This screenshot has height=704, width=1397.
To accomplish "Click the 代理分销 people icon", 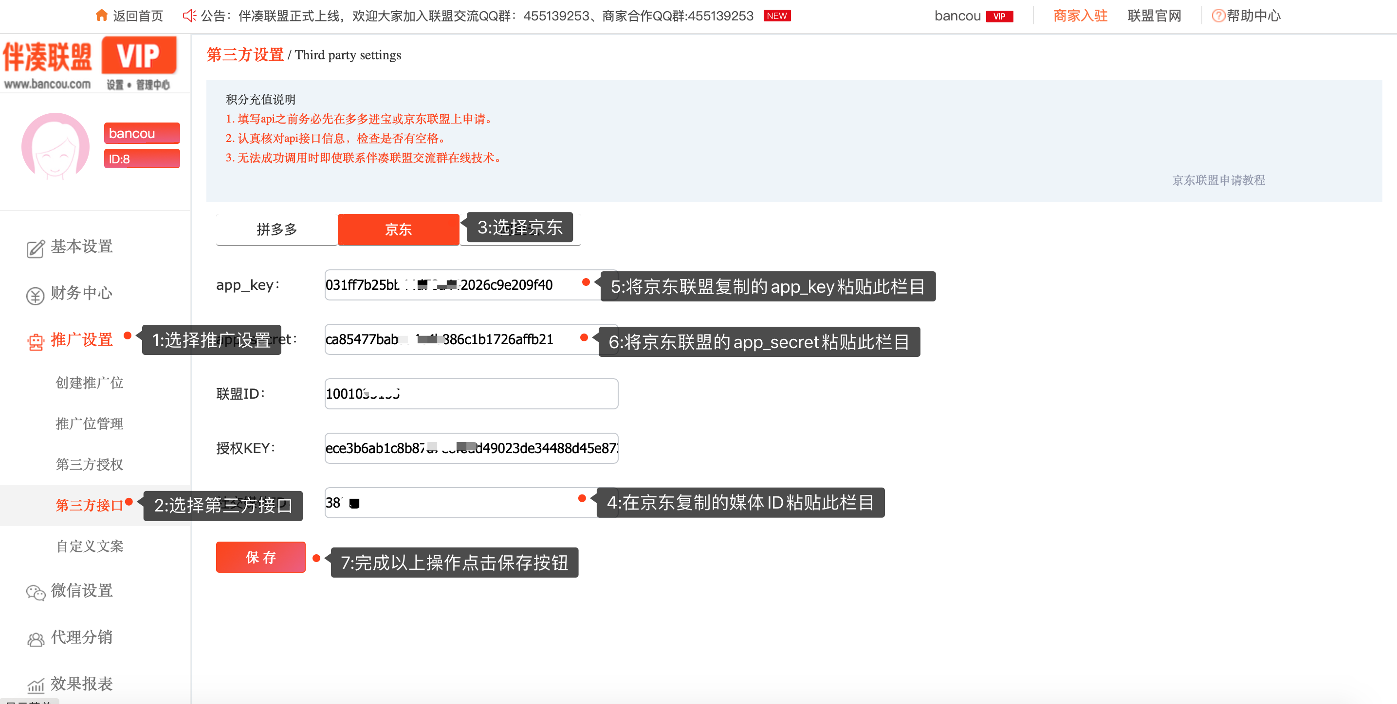I will tap(35, 639).
